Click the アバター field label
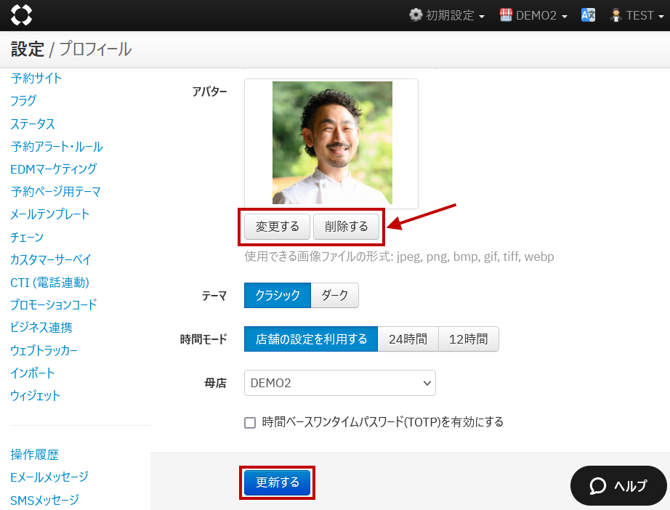Image resolution: width=670 pixels, height=510 pixels. (209, 92)
